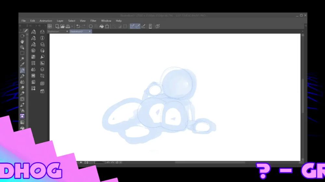
Task: Open the Layer menu
Action: click(60, 21)
